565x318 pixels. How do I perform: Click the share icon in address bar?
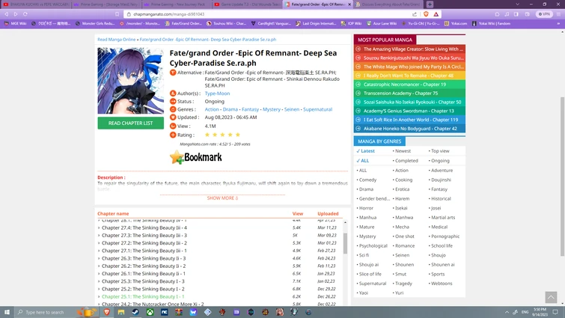click(415, 14)
